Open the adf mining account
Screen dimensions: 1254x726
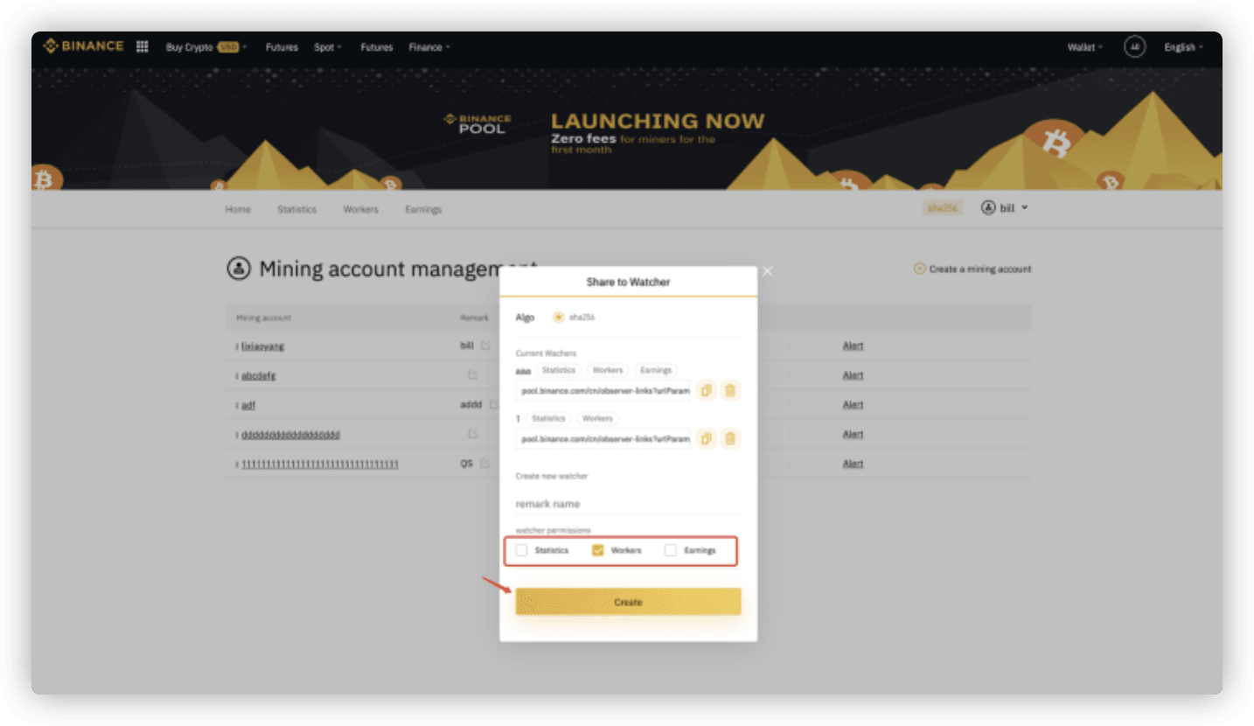click(248, 405)
